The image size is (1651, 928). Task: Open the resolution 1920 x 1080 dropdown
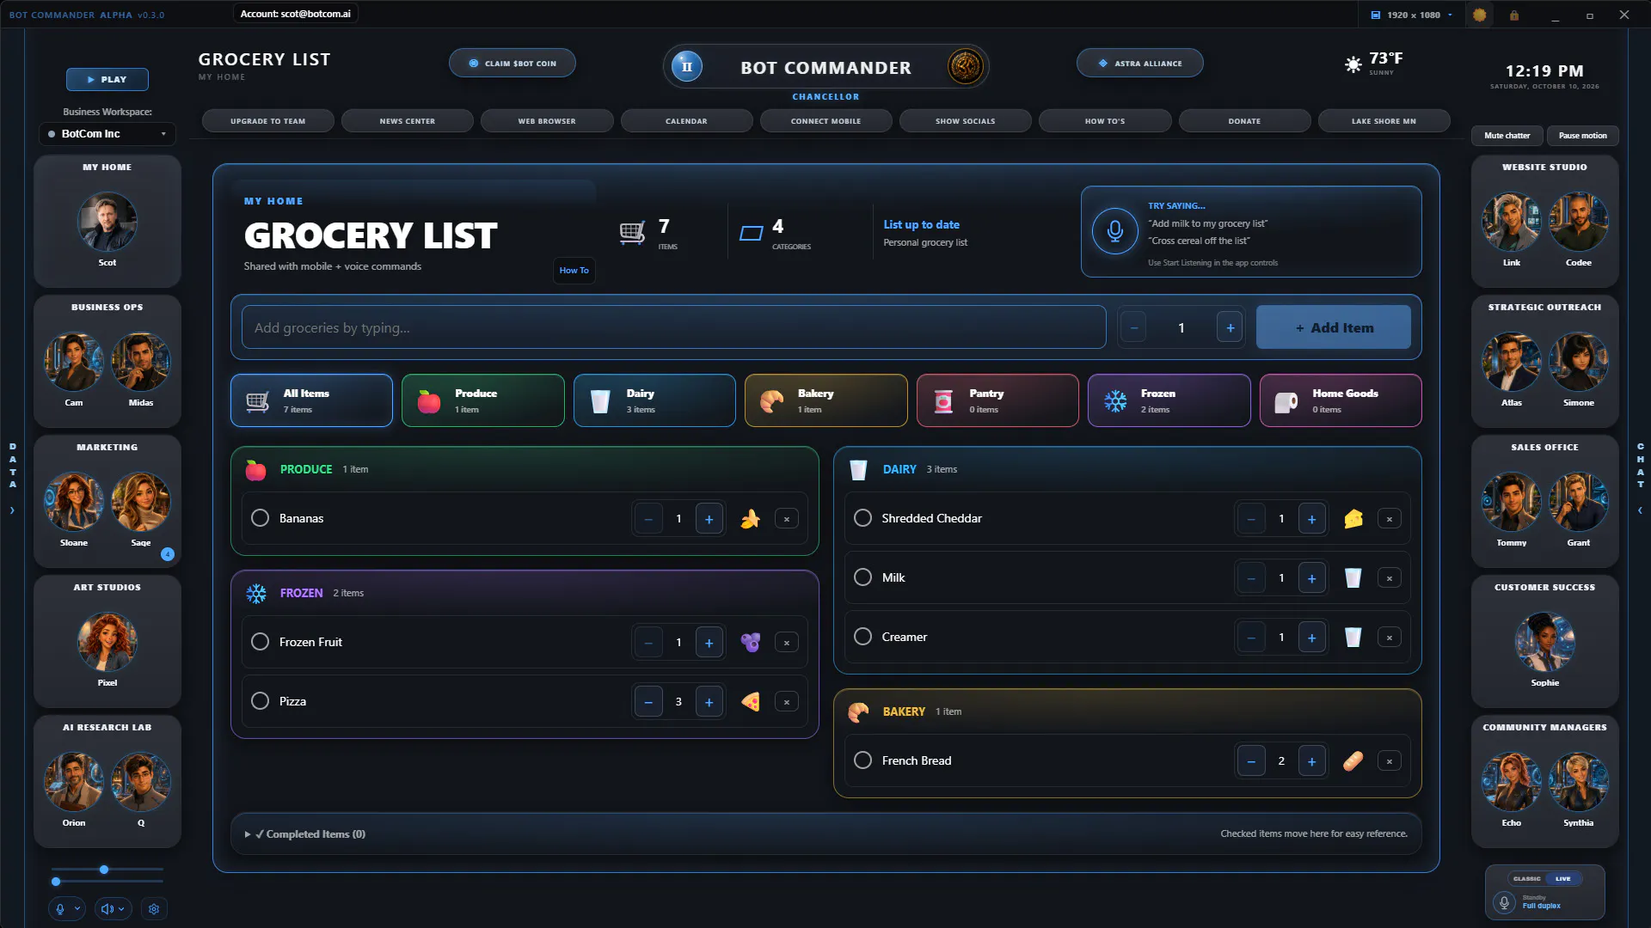(x=1410, y=15)
